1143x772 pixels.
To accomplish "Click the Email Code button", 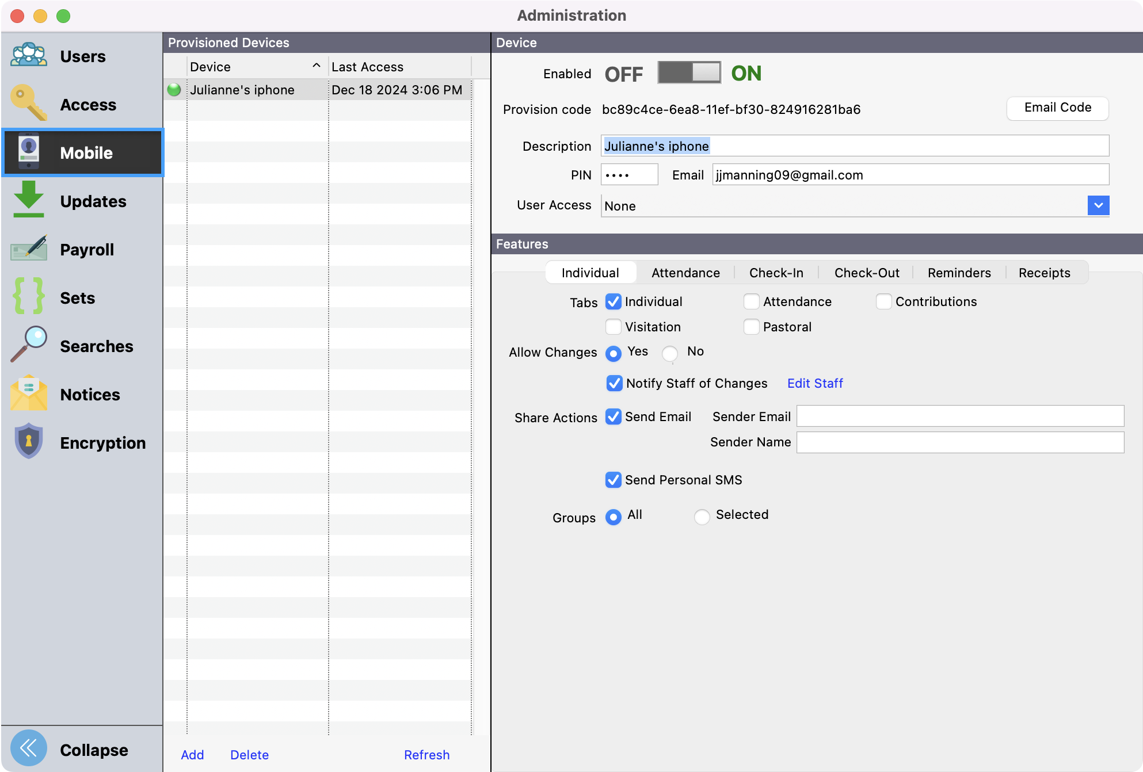I will coord(1057,108).
